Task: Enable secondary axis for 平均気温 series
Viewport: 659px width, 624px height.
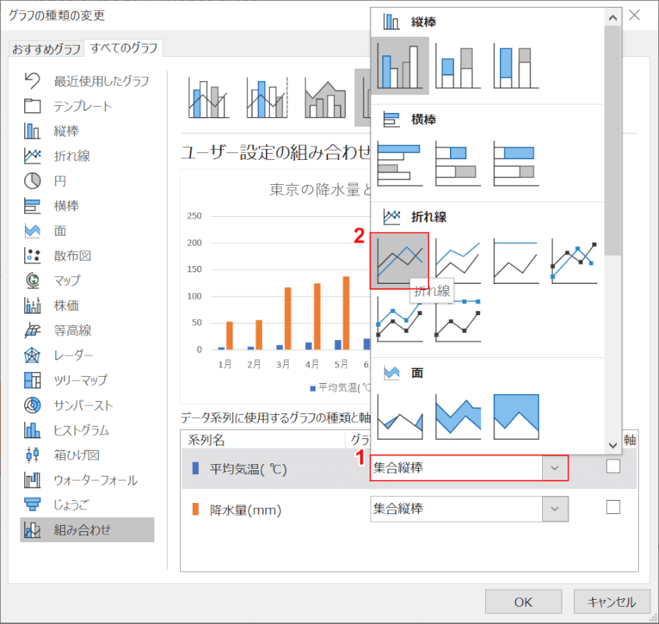Action: coord(613,466)
